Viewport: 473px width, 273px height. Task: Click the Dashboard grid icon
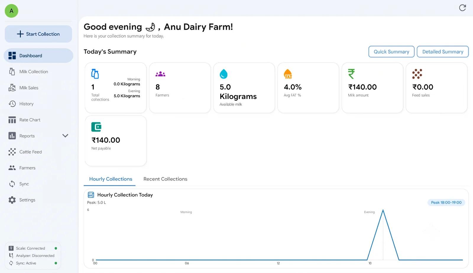coord(12,56)
